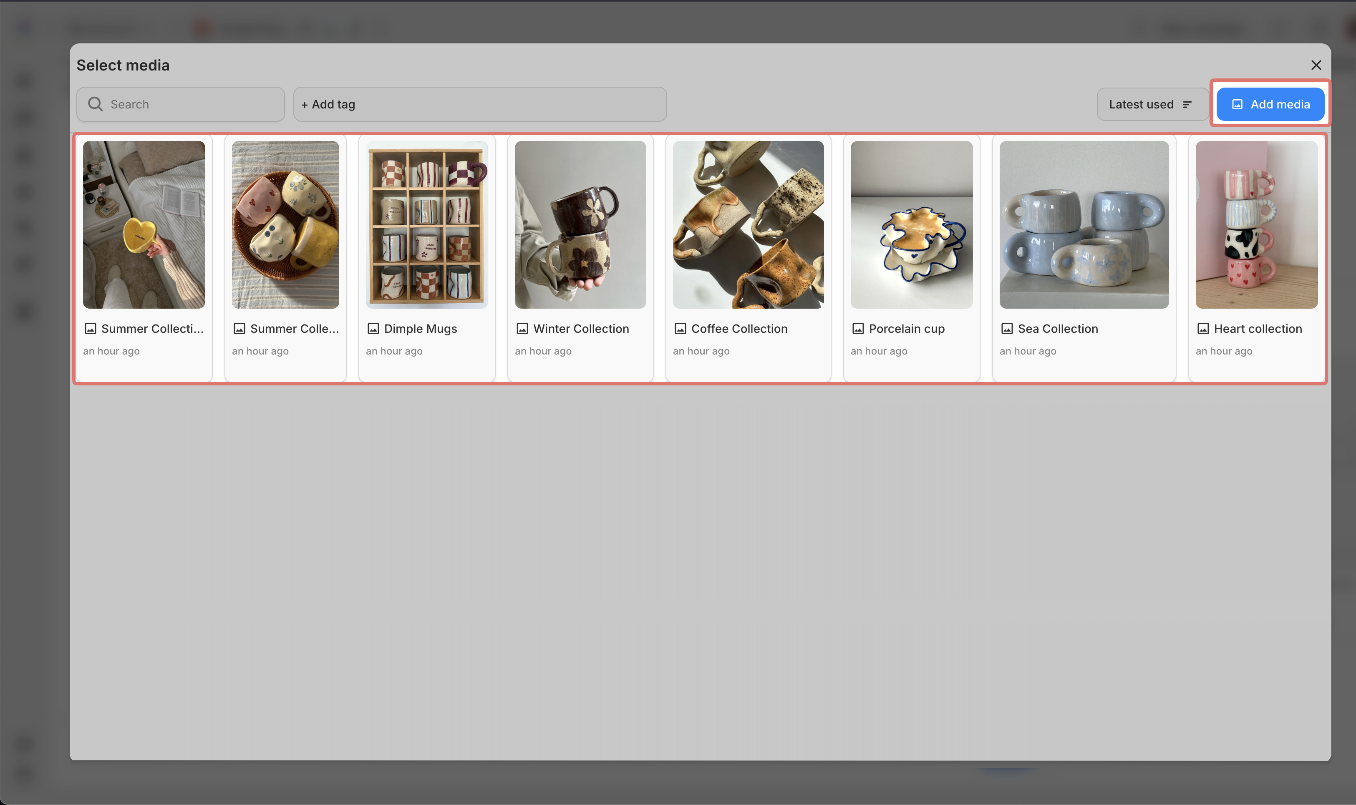Screen dimensions: 1356x805
Task: Pick the Coffee Collection image
Action: (x=748, y=224)
